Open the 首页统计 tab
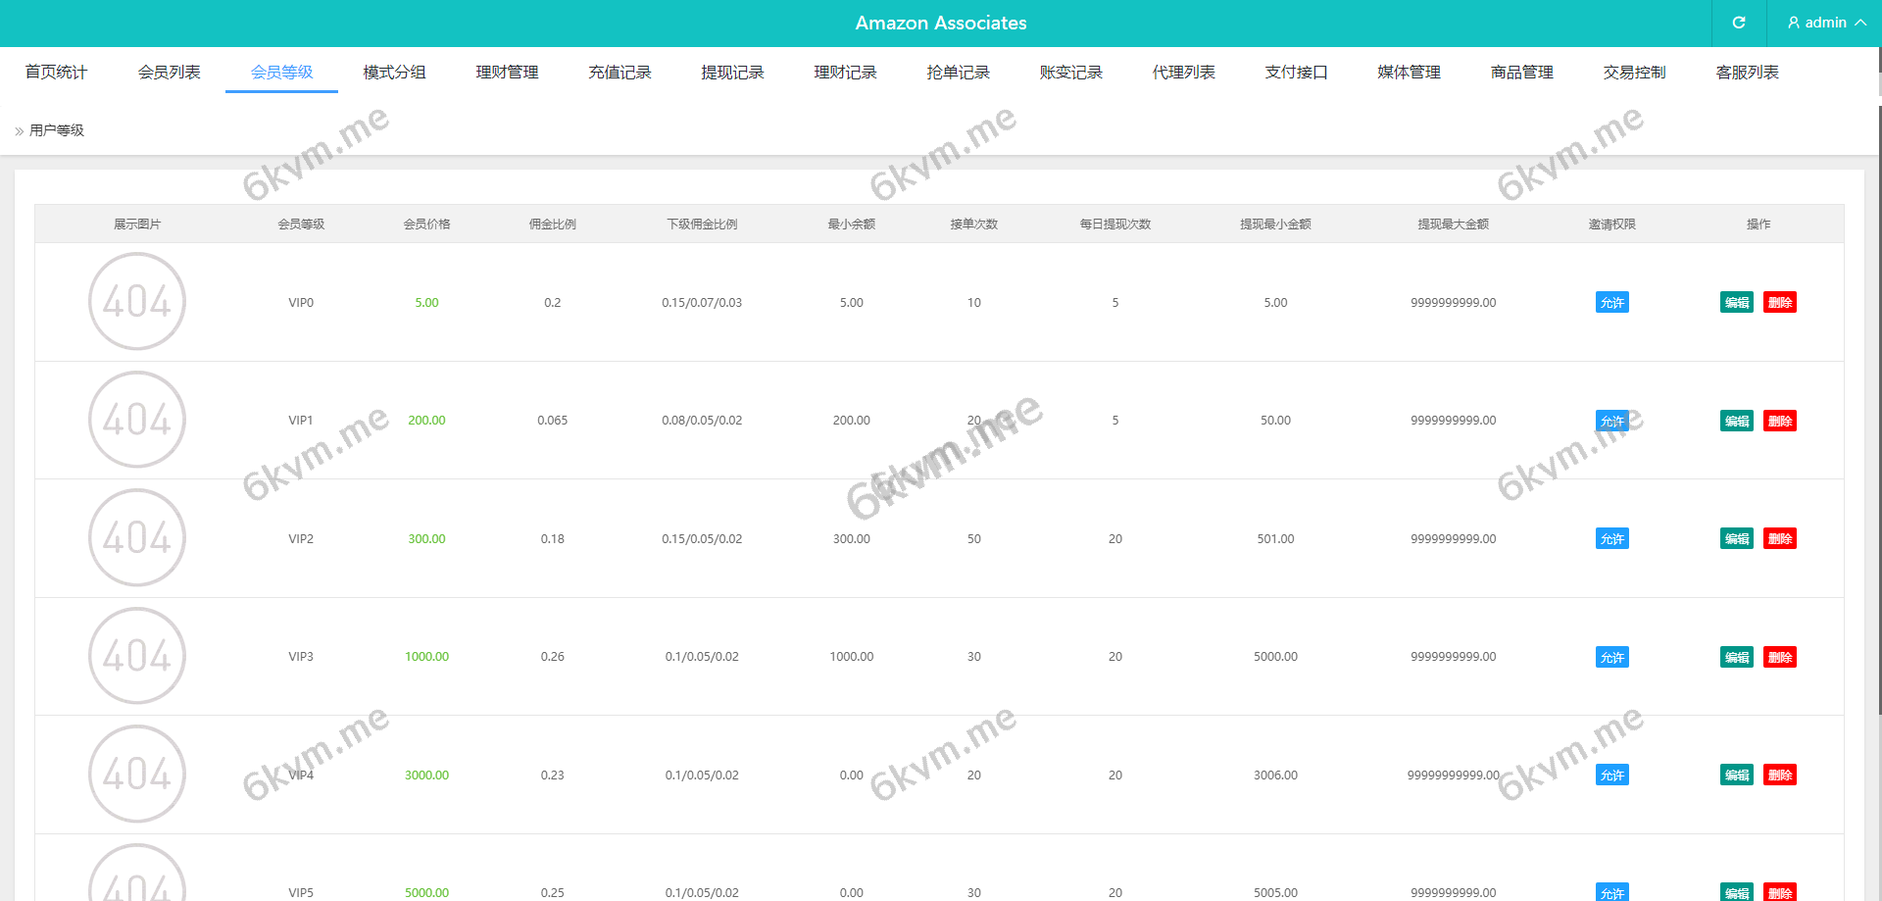This screenshot has width=1882, height=901. point(56,73)
